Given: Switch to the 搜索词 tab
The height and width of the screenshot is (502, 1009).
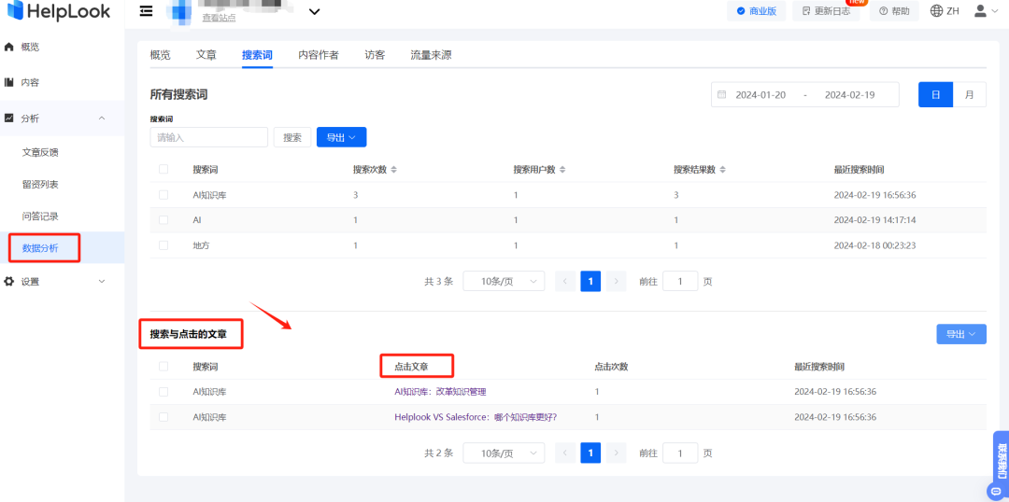Looking at the screenshot, I should (x=258, y=55).
